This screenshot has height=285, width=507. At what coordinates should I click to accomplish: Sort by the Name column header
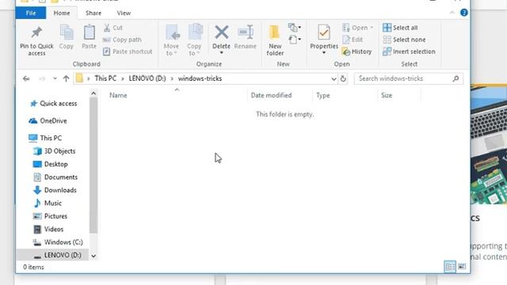tap(118, 95)
